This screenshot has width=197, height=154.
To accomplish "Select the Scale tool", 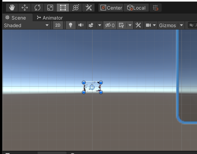I will 50,8.
